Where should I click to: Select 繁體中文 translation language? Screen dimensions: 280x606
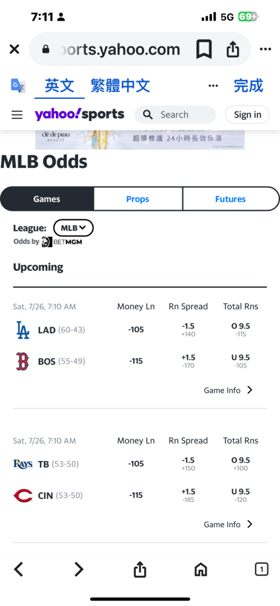click(x=120, y=85)
